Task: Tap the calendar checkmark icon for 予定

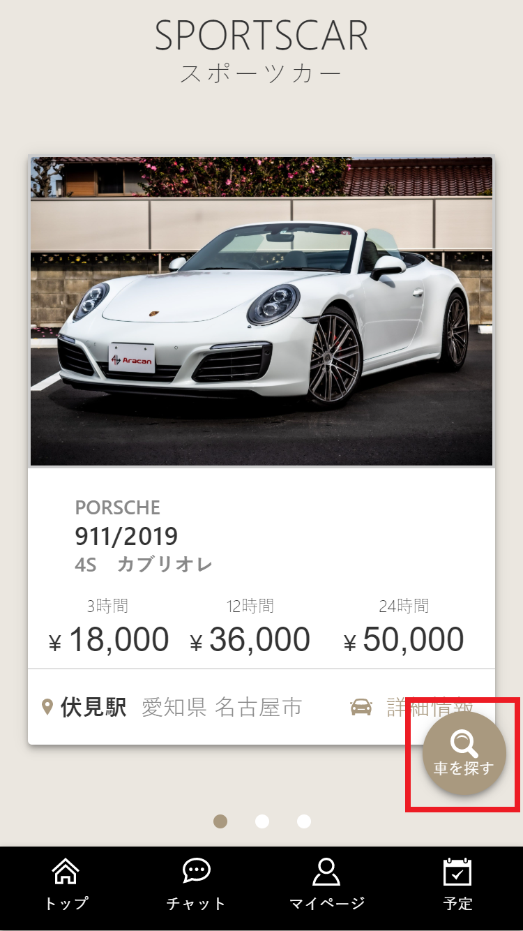Action: (457, 872)
